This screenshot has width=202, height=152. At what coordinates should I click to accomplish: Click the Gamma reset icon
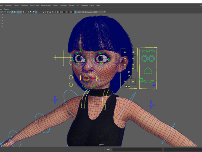point(66,12)
